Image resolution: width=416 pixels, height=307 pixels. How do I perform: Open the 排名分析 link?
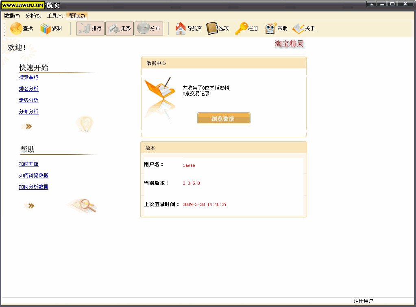tap(28, 89)
